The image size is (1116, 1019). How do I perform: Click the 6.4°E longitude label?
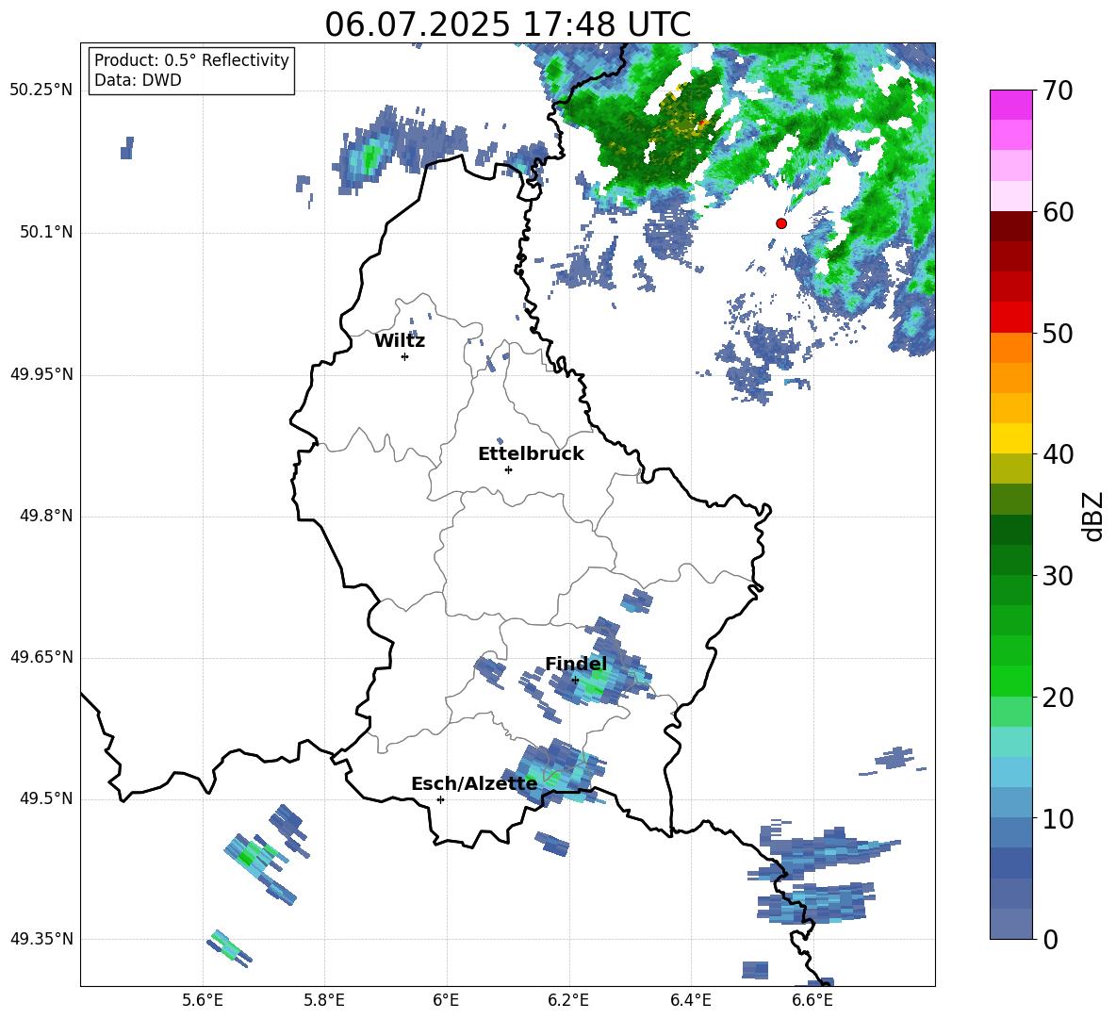(690, 1000)
